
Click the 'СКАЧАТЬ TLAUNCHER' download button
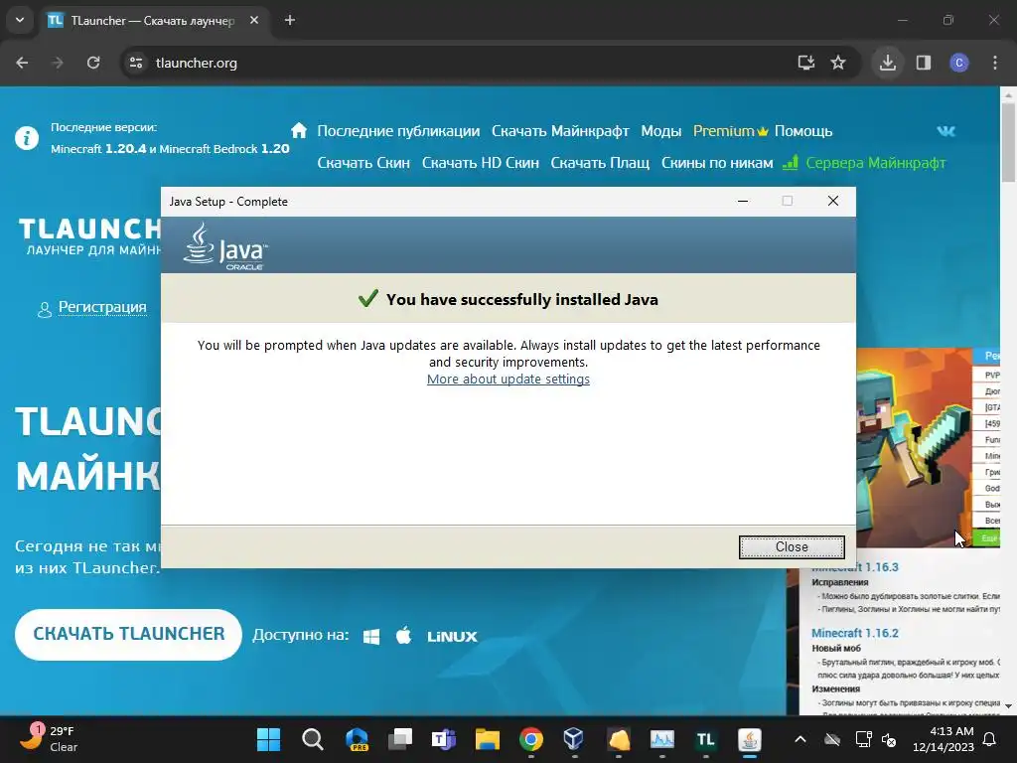coord(128,634)
